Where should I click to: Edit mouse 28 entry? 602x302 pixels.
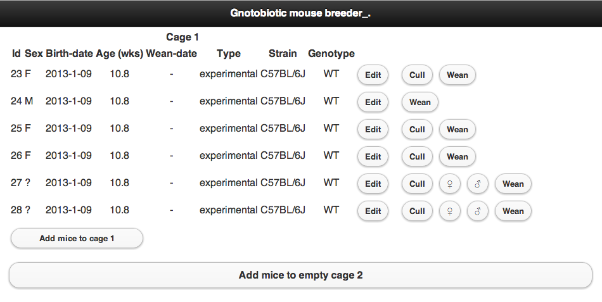point(373,211)
